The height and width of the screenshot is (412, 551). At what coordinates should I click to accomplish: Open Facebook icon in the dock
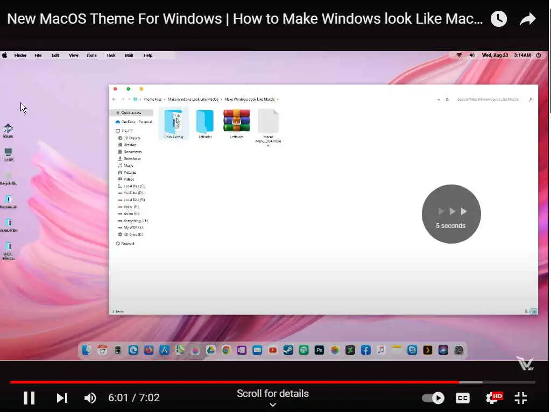coord(366,350)
